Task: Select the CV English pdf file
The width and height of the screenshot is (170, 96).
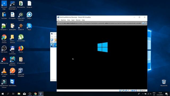Action: 12,16
